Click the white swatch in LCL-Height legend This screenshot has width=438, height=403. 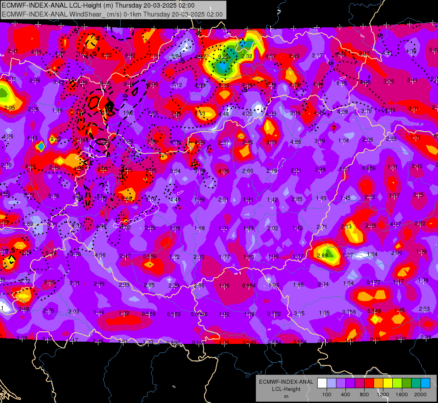point(322,383)
